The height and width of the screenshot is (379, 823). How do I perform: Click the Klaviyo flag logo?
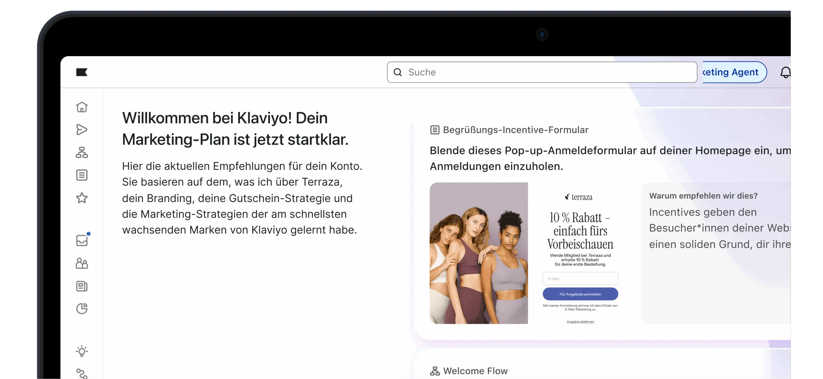point(82,72)
